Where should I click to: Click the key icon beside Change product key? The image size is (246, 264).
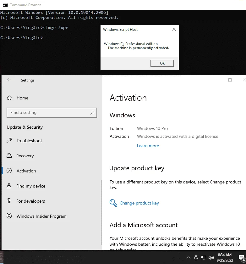[113, 203]
